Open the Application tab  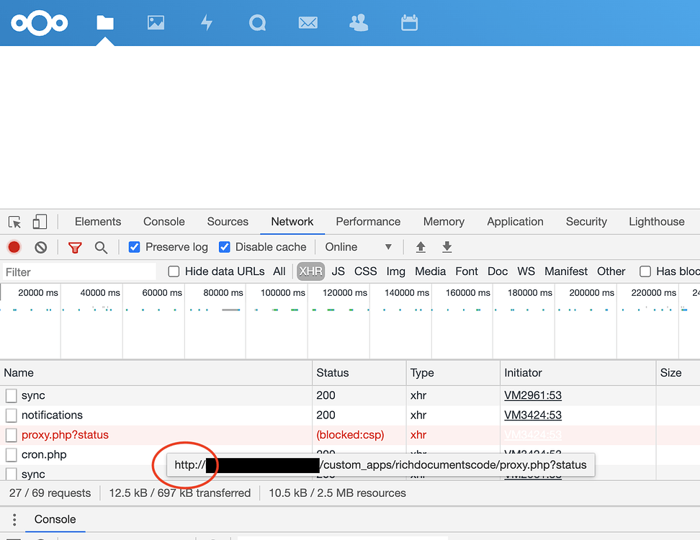[x=515, y=221]
